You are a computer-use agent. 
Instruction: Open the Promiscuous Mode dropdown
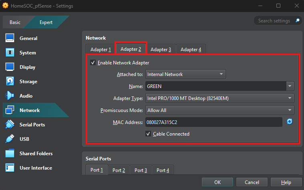click(219, 110)
